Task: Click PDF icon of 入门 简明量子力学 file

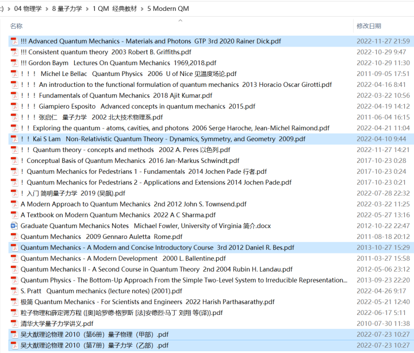Action: click(14, 193)
